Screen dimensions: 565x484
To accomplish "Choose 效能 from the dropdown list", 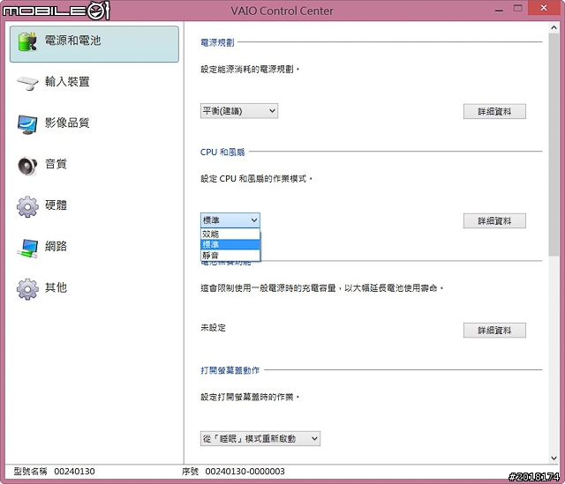I will (230, 234).
